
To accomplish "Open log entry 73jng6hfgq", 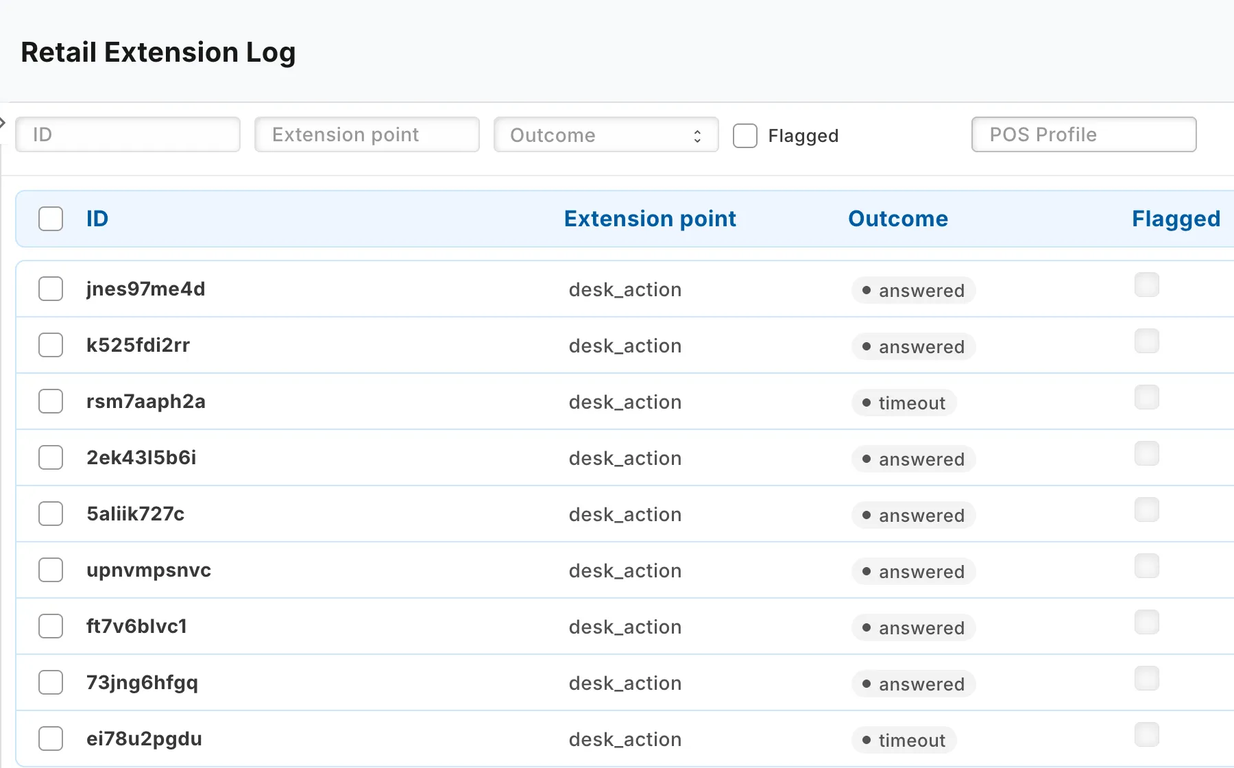I will (x=143, y=683).
